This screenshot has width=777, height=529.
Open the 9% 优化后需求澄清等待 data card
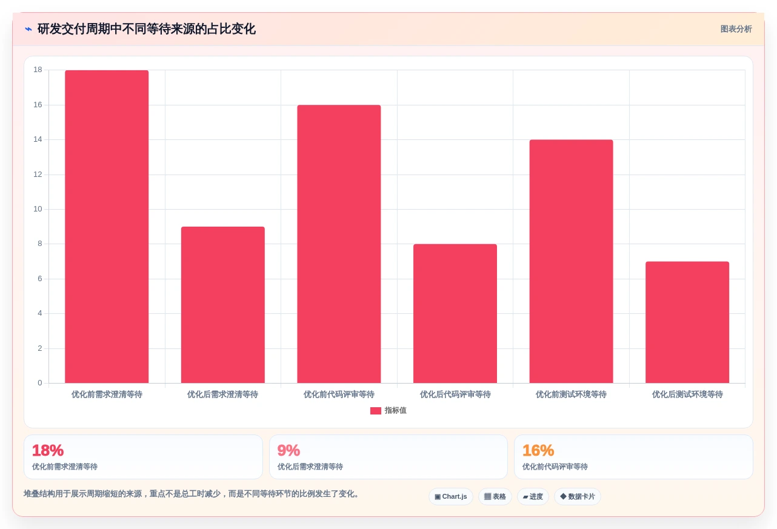tap(388, 457)
